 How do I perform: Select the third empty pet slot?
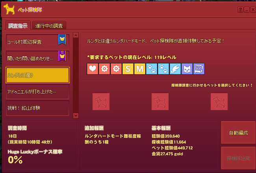pos(219,101)
